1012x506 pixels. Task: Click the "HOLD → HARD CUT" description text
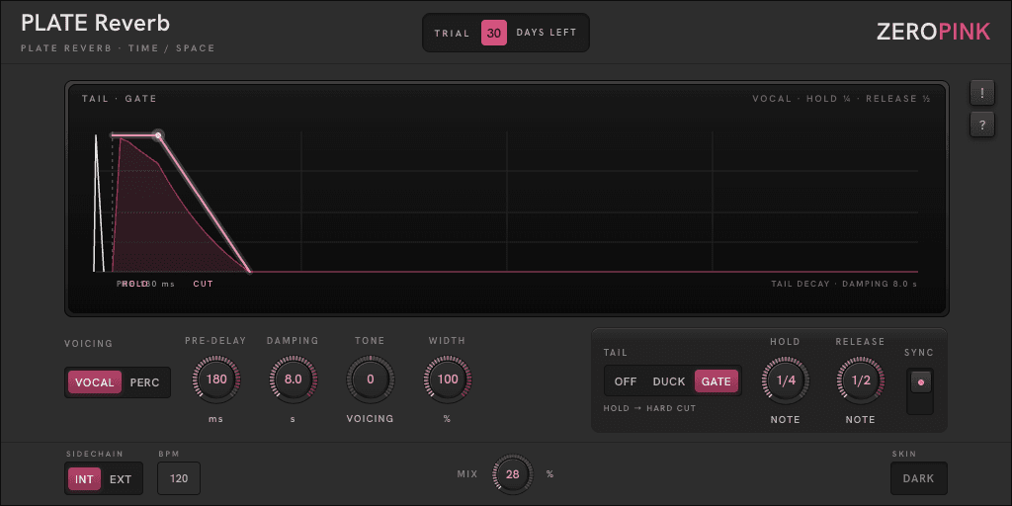pos(649,408)
